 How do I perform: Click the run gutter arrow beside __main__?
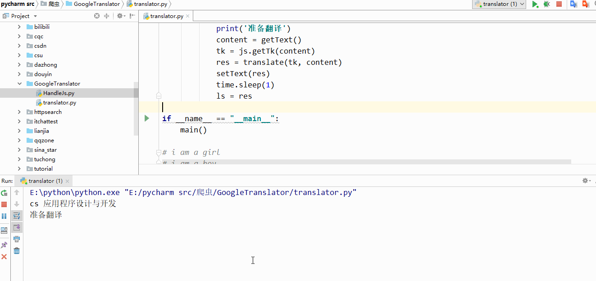147,118
